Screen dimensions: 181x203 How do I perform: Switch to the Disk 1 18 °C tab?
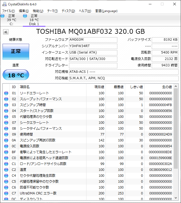click(x=34, y=20)
